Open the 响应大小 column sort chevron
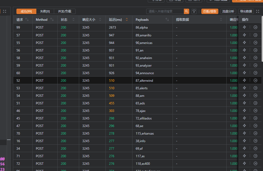This screenshot has height=171, width=263. tap(100, 20)
